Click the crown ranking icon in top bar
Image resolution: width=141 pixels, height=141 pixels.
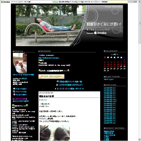tap(79, 2)
